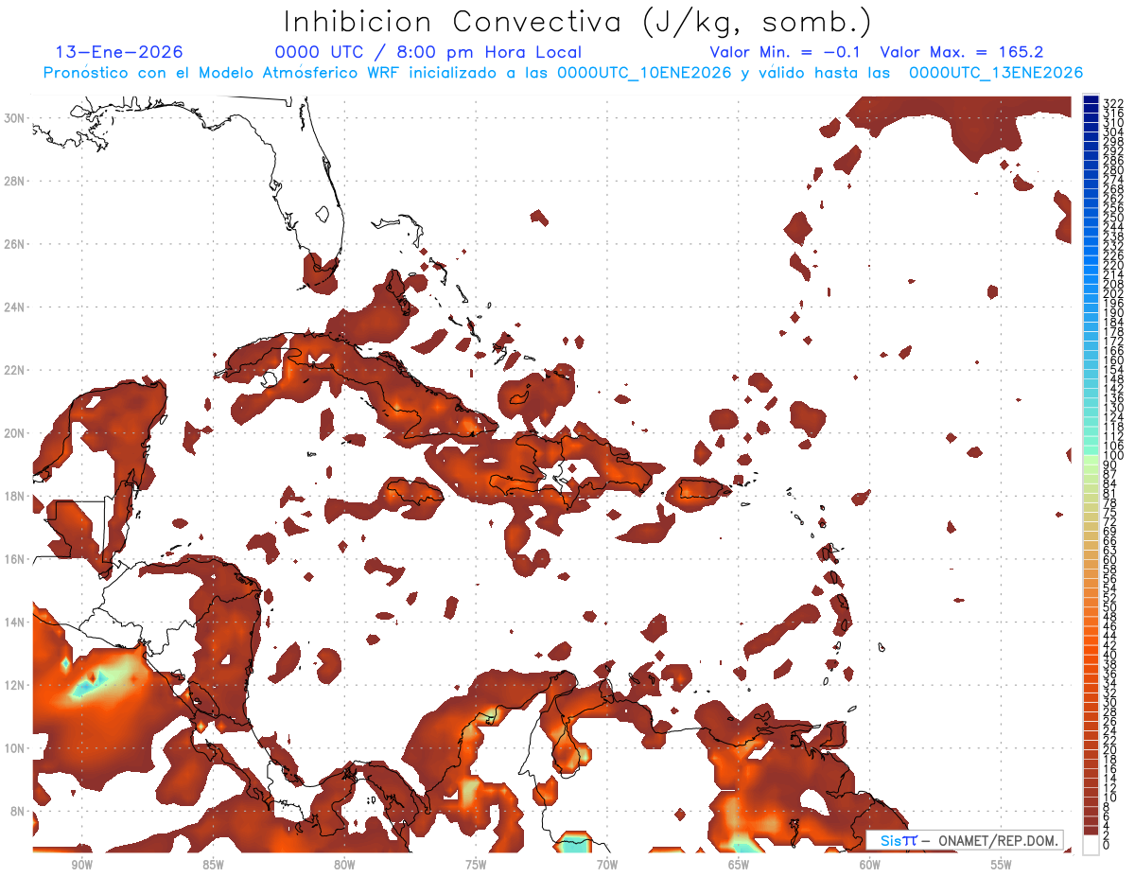Click the longitude label "85W"
The height and width of the screenshot is (877, 1135).
tap(213, 866)
